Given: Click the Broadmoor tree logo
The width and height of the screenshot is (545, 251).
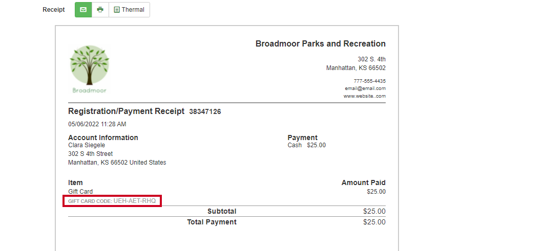Looking at the screenshot, I should (x=90, y=70).
